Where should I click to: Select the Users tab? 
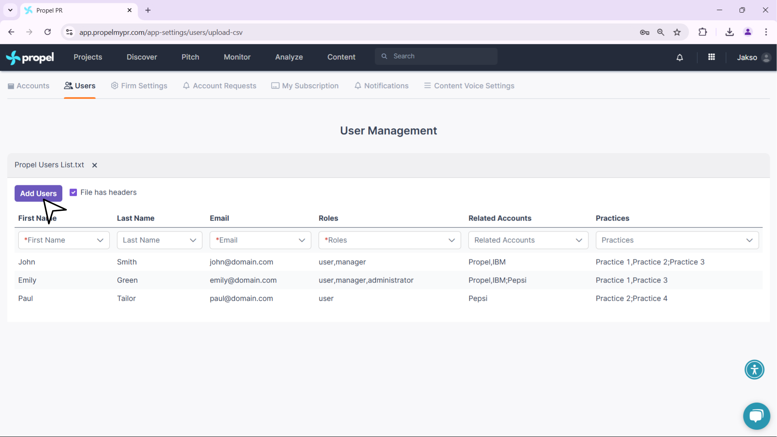(x=80, y=86)
